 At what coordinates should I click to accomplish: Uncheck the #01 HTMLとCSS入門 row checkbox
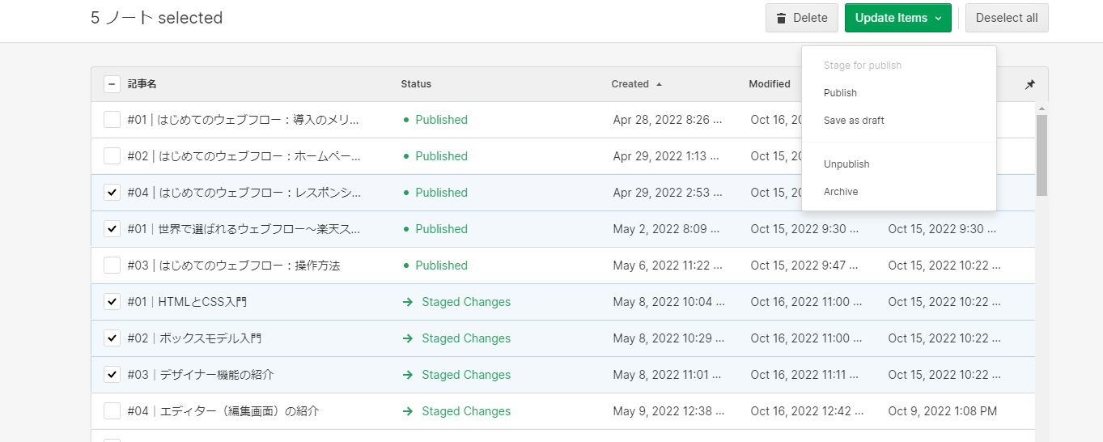(x=112, y=302)
